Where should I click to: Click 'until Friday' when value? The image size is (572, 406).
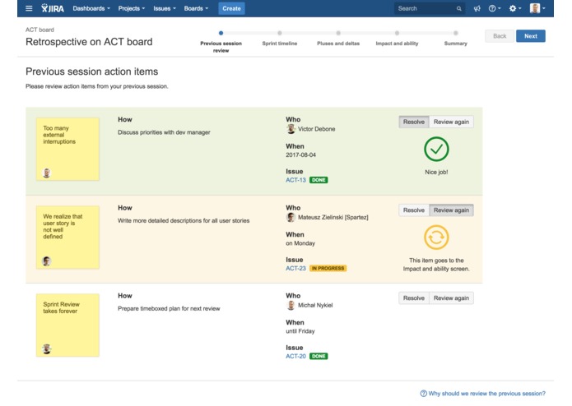[300, 331]
